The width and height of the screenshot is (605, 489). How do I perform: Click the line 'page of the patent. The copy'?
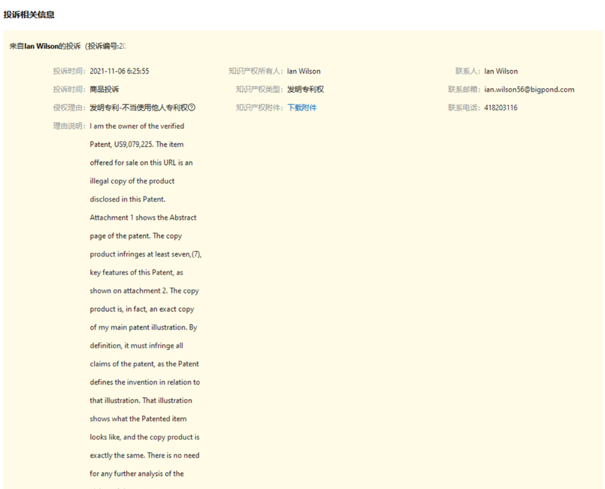tap(136, 236)
